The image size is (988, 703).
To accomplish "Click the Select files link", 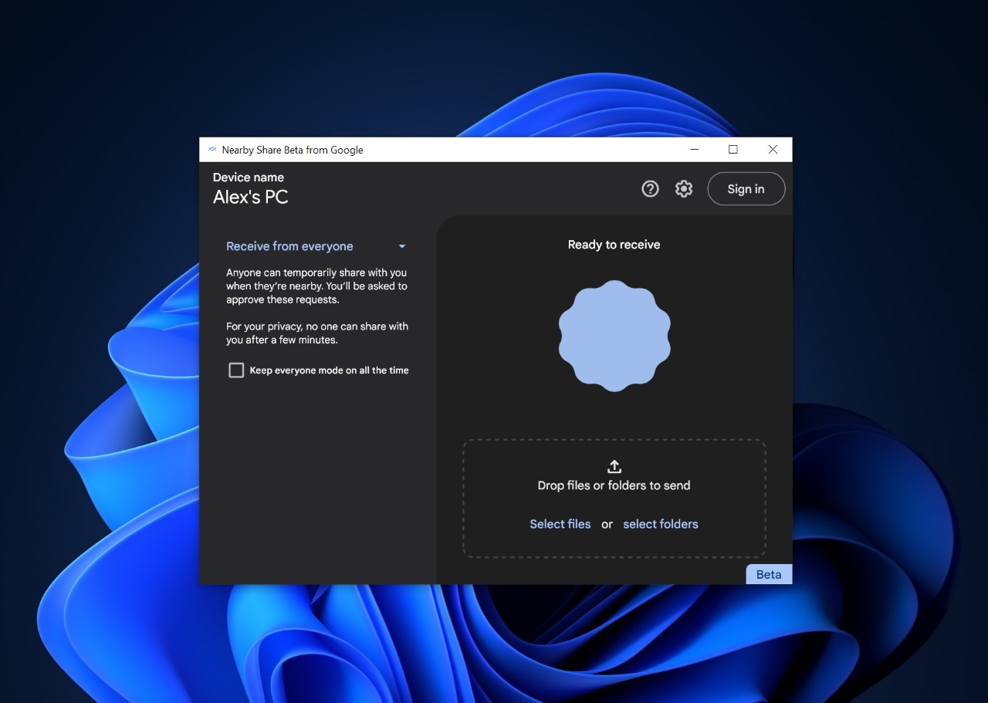I will [560, 524].
